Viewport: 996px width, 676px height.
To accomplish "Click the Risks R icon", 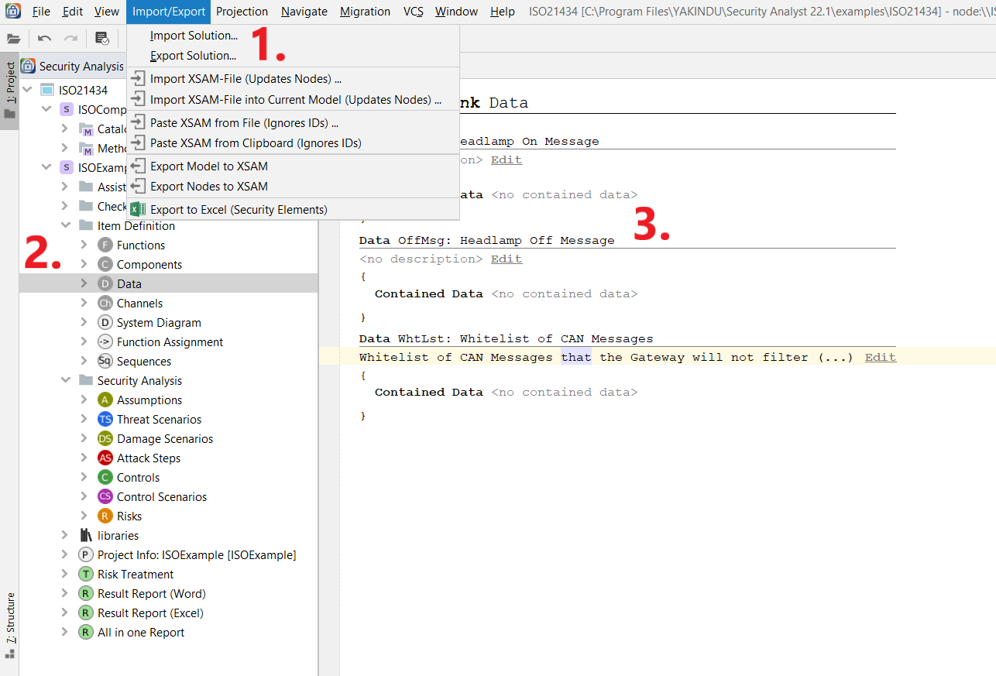I will click(105, 516).
